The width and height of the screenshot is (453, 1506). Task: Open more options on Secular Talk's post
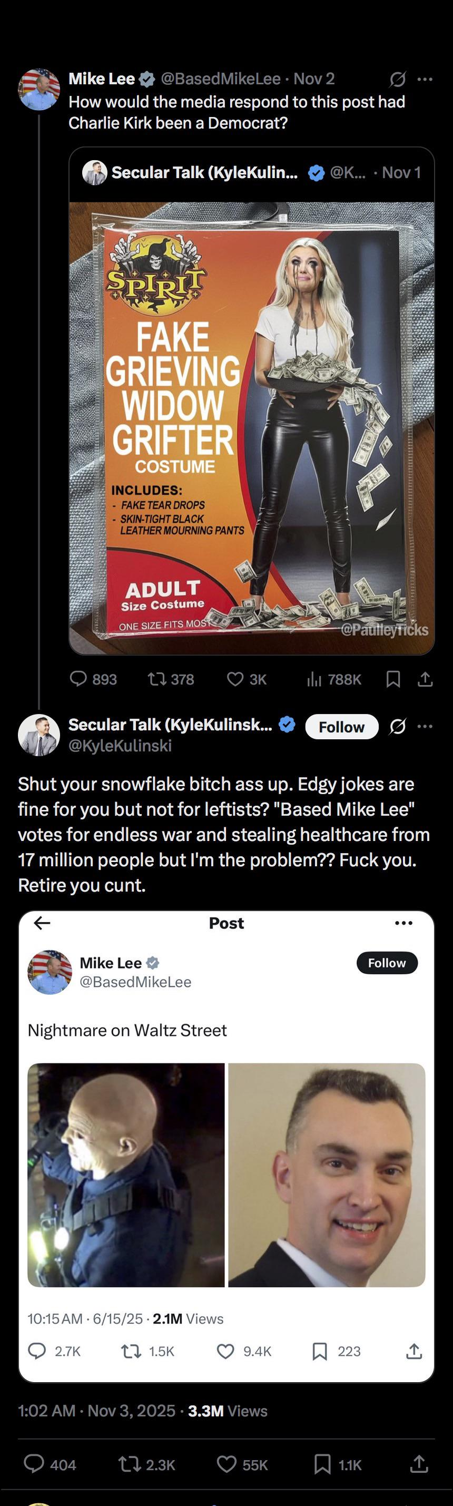pyautogui.click(x=425, y=726)
